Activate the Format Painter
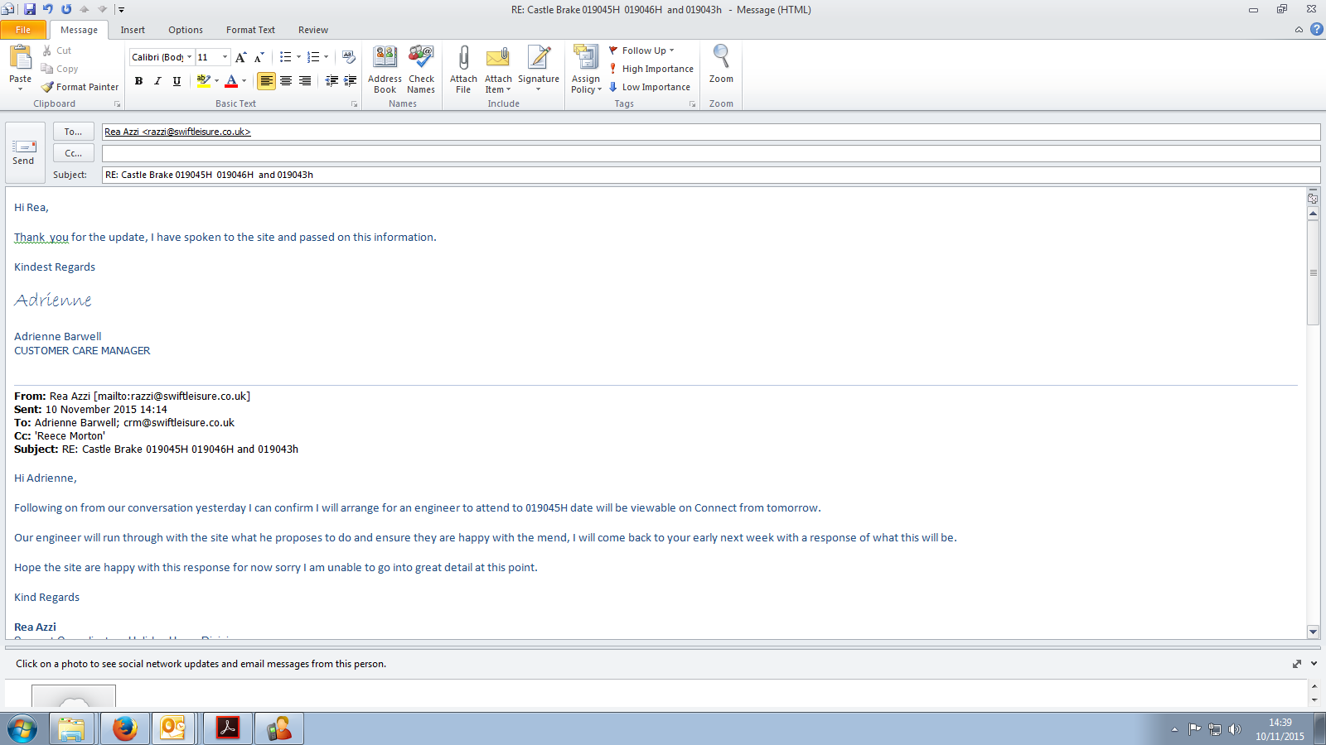 pyautogui.click(x=80, y=87)
